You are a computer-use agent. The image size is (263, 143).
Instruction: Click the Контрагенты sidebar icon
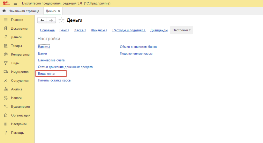click(6, 55)
